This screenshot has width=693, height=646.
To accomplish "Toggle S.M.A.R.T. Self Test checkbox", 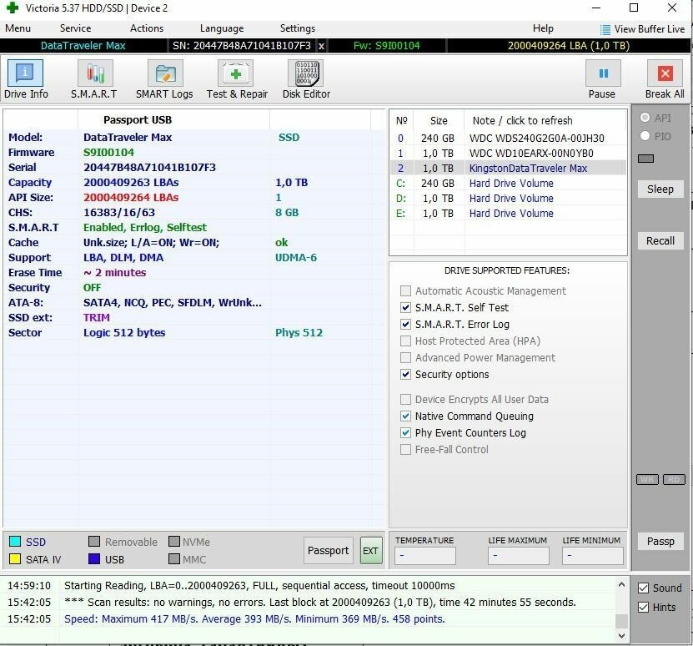I will (405, 307).
